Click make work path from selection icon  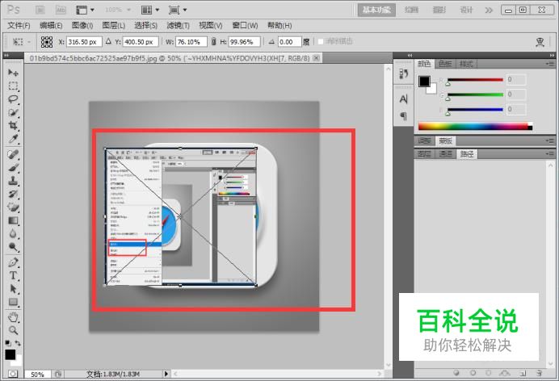coord(504,373)
